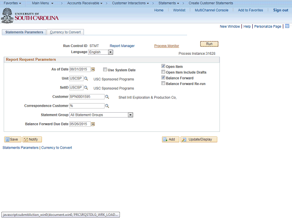Viewport: 292px width, 219px height.
Task: Open New Window link
Action: [230, 26]
